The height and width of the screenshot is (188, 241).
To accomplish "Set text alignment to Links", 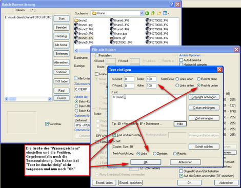I will [138, 154].
